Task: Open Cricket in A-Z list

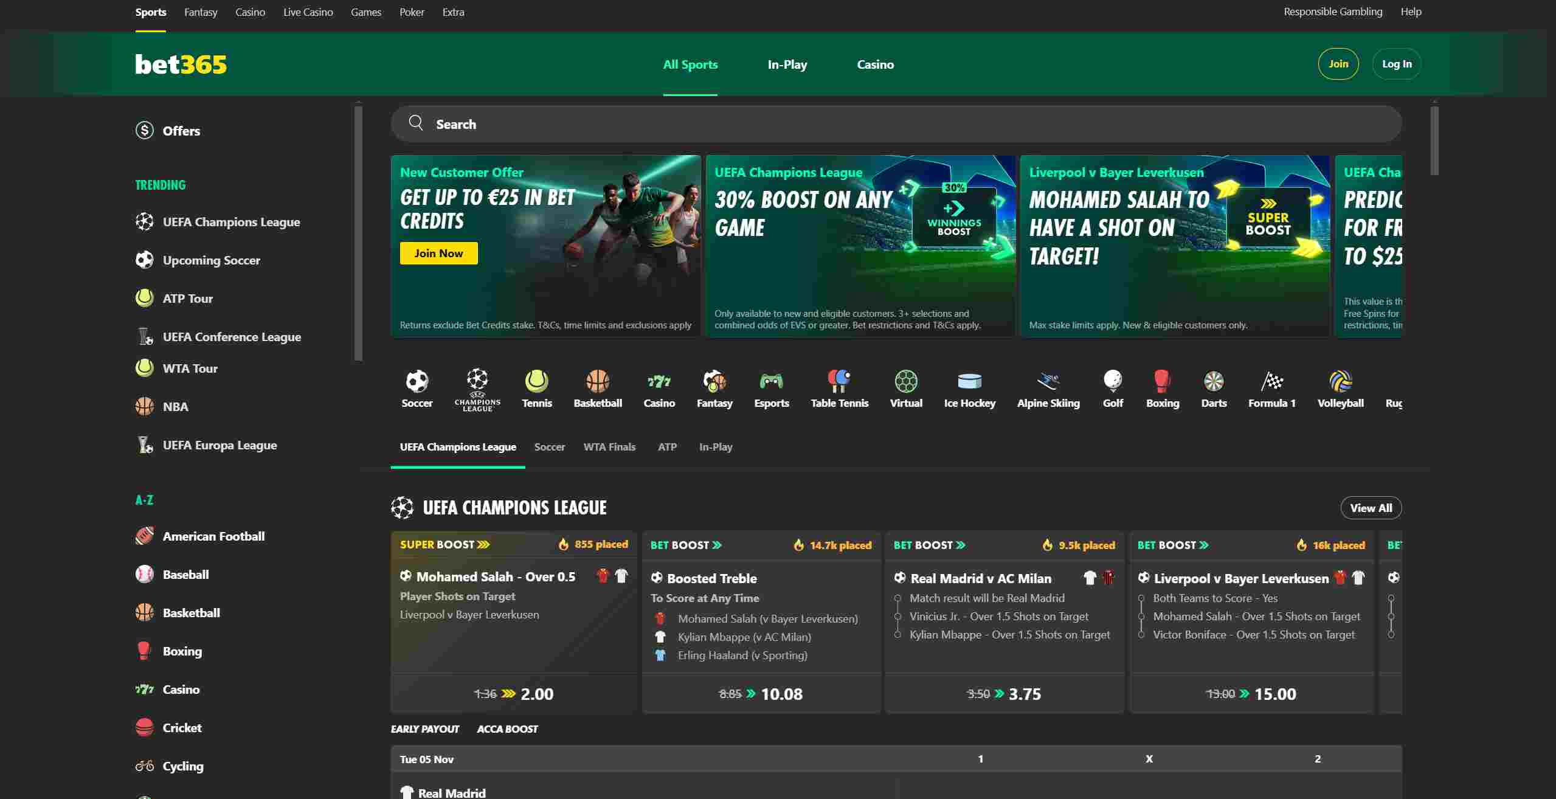Action: click(x=168, y=727)
